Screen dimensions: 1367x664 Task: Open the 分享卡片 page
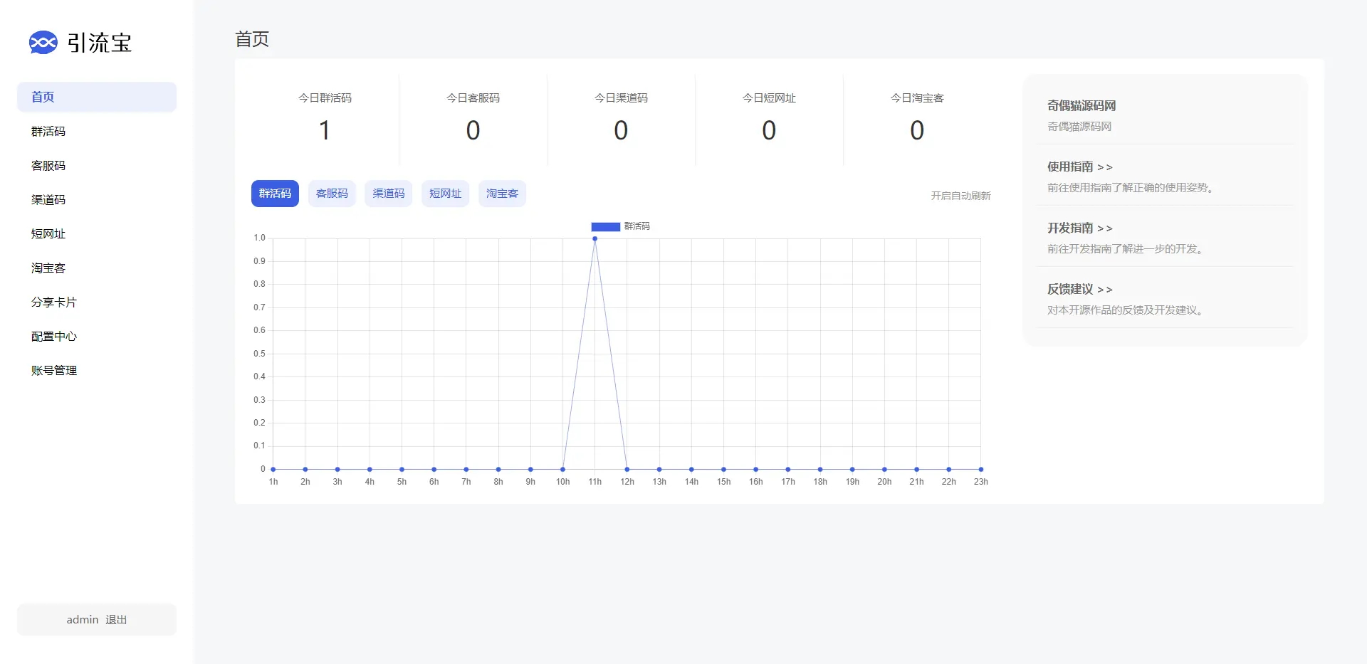[54, 302]
